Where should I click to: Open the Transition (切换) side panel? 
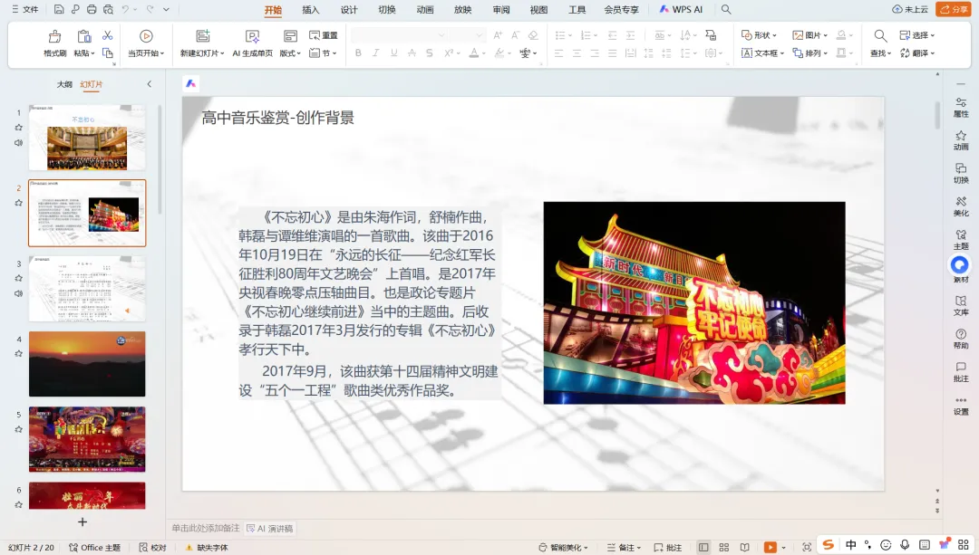(x=961, y=173)
